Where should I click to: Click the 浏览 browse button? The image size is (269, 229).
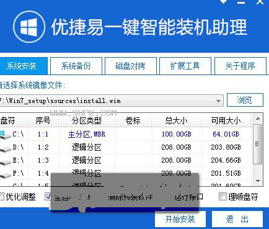coord(245,100)
